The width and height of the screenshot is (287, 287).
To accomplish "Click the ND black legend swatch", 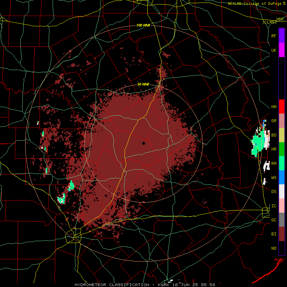I will pyautogui.click(x=282, y=248).
